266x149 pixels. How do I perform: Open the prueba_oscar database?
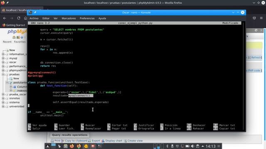pyautogui.click(x=17, y=94)
